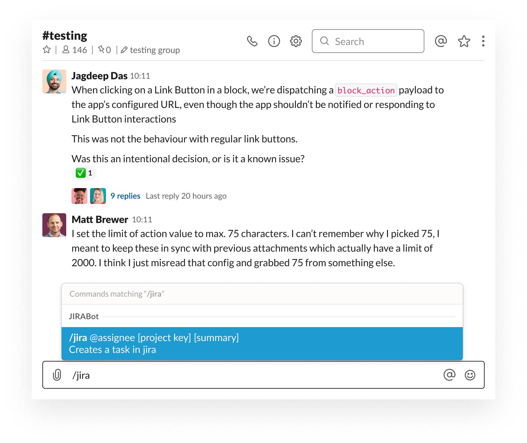Toggle star on the #testing channel
Screen dimensions: 527x443
click(x=47, y=50)
